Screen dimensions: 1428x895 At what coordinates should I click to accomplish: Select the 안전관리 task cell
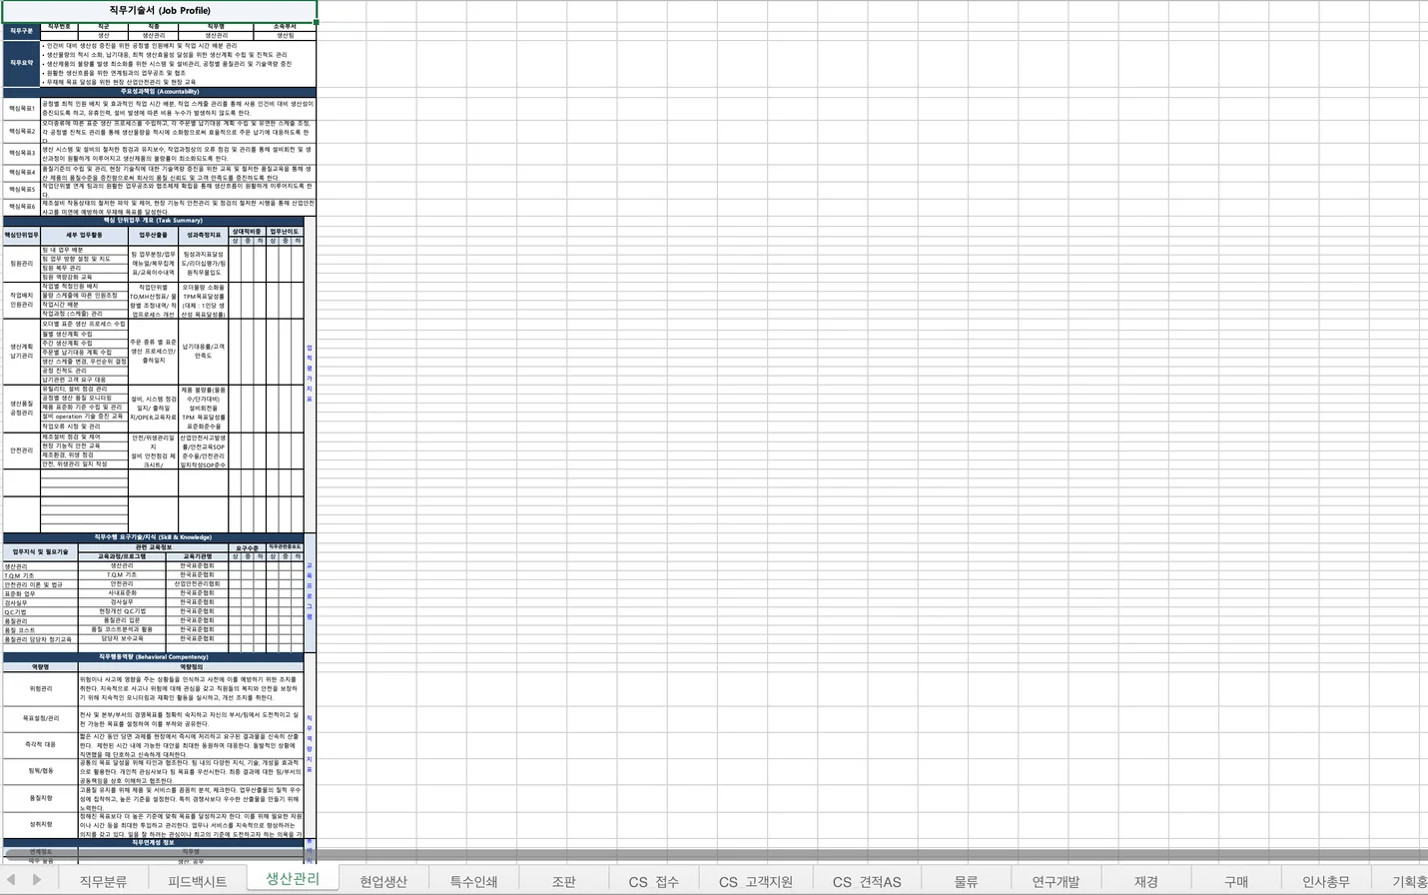click(x=21, y=450)
